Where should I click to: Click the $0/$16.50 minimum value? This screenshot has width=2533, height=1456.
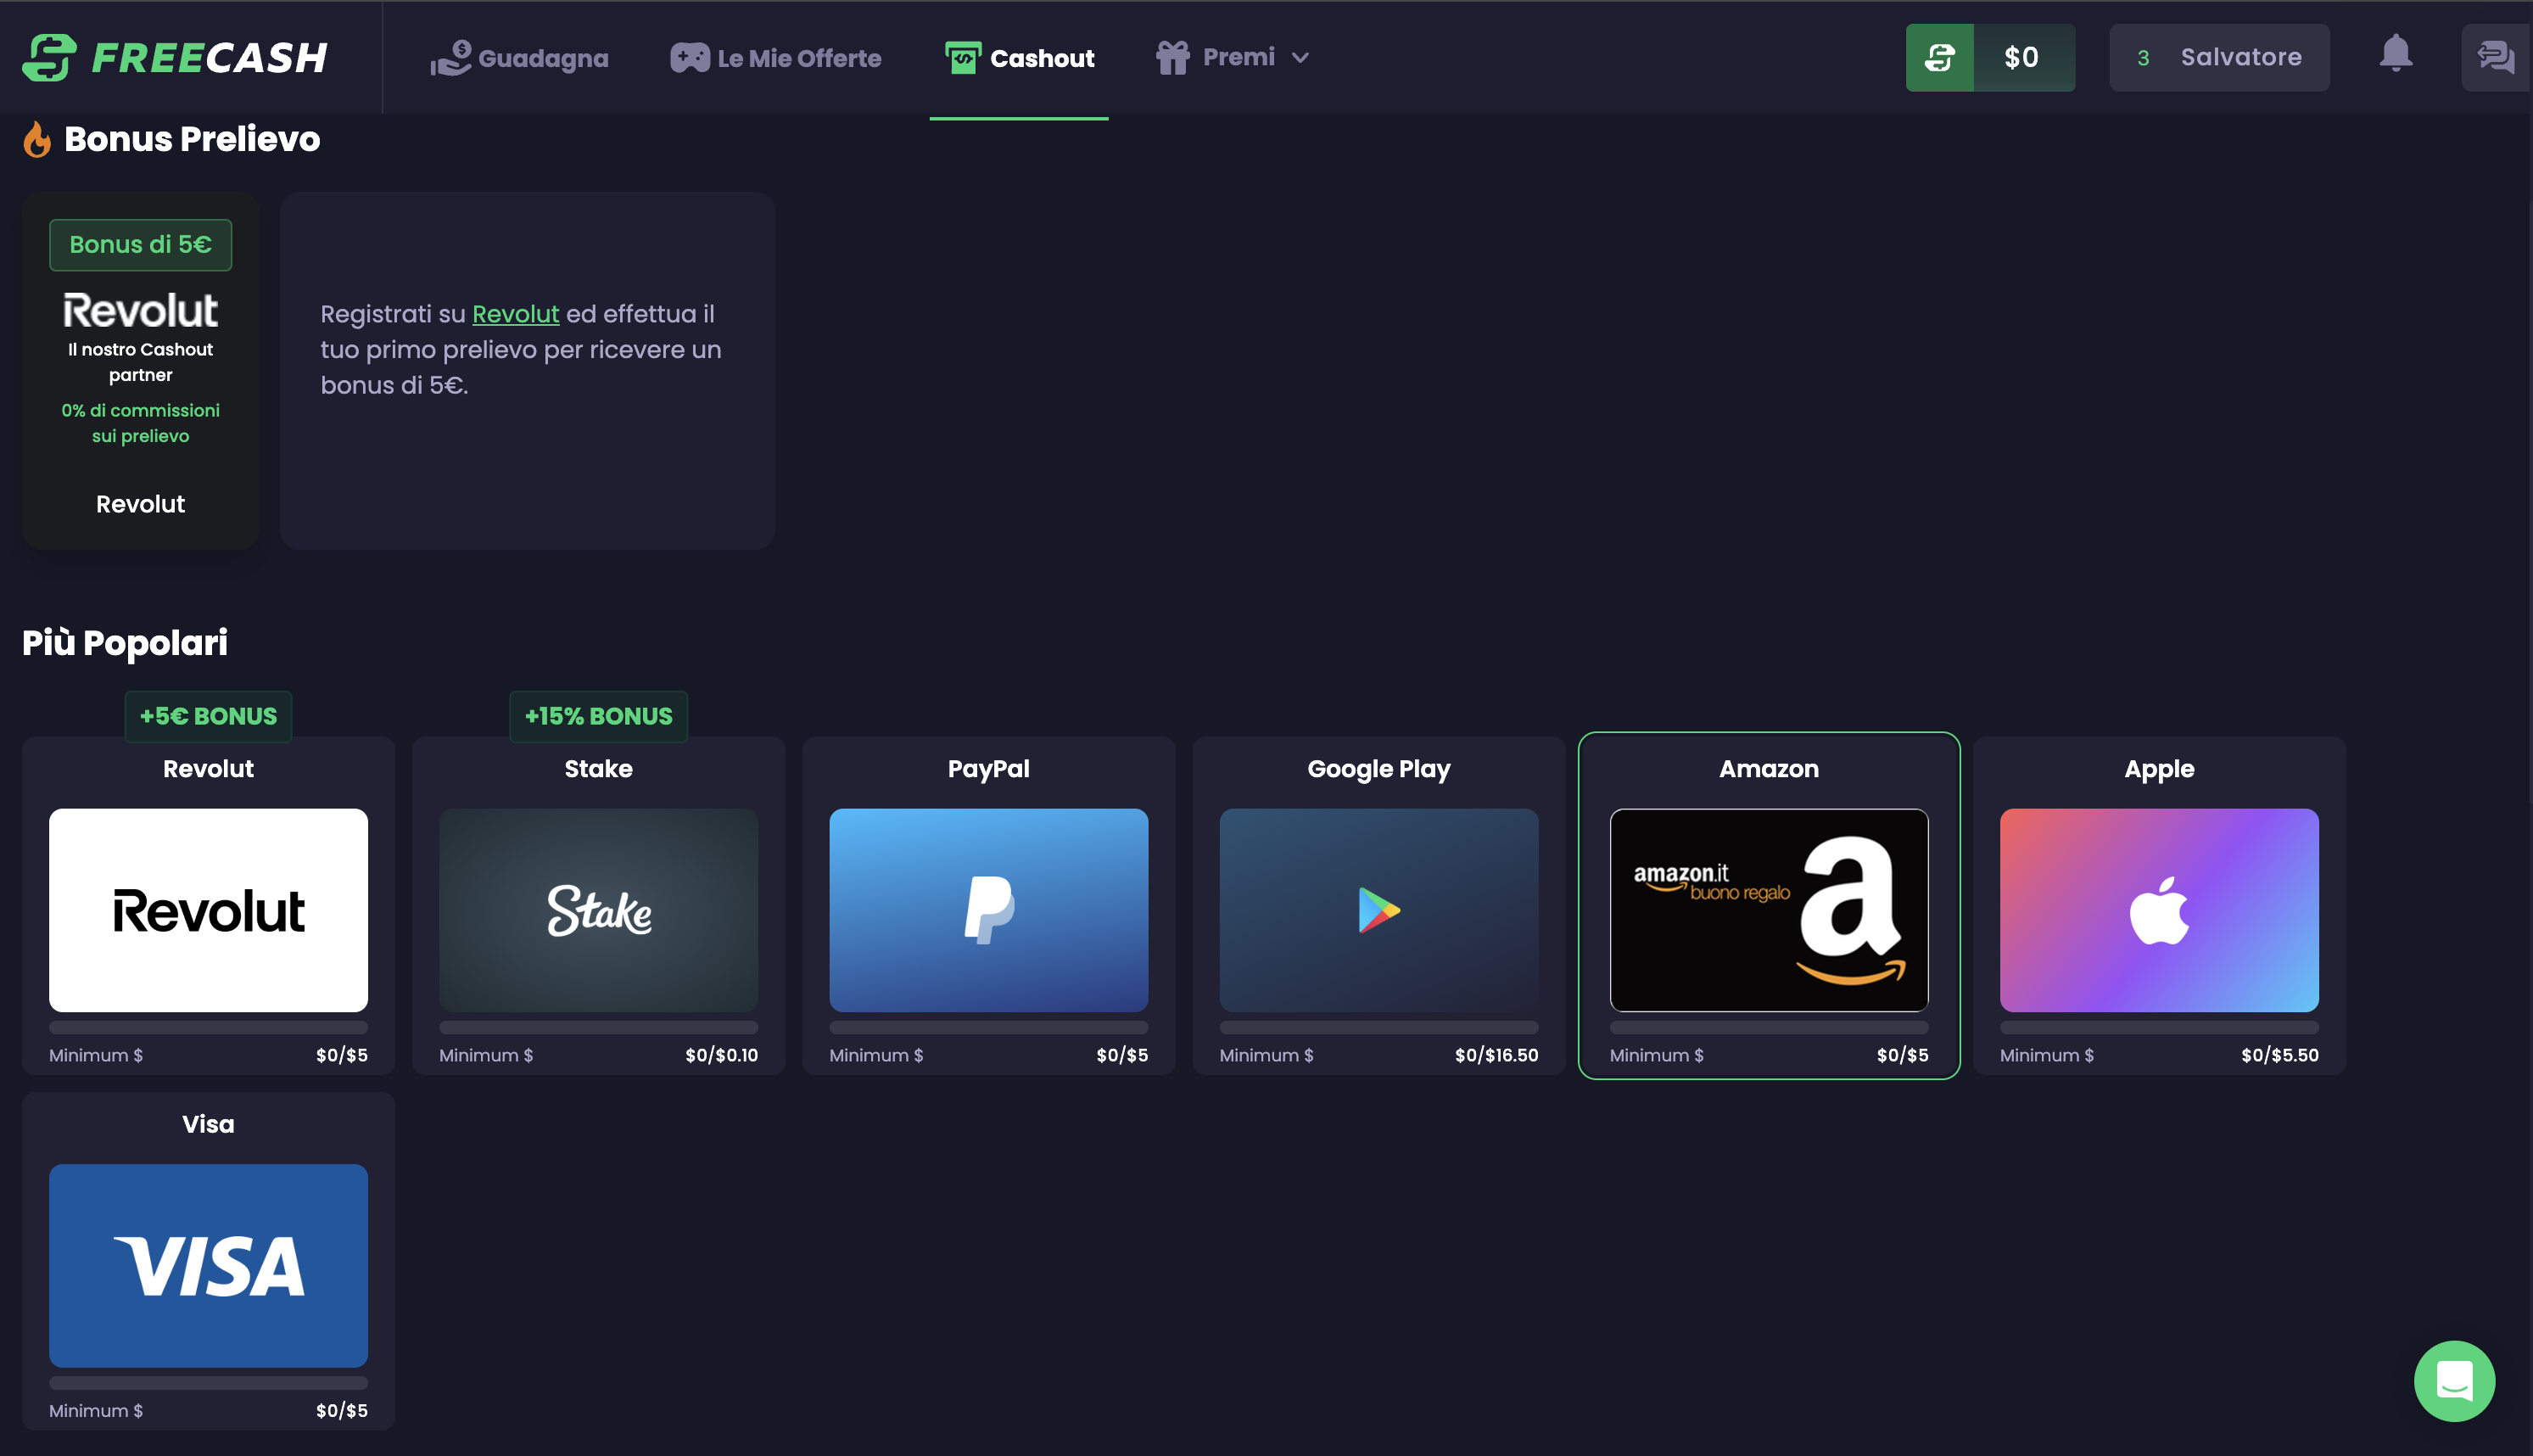(1496, 1055)
